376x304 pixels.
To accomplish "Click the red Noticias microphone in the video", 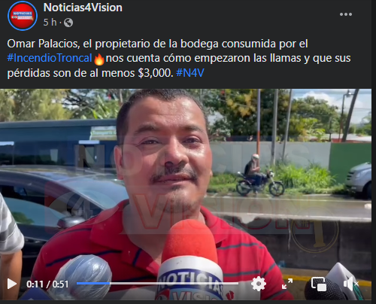I will (190, 261).
